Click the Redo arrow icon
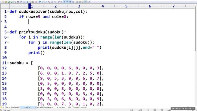The image size is (197, 111). 43,2
